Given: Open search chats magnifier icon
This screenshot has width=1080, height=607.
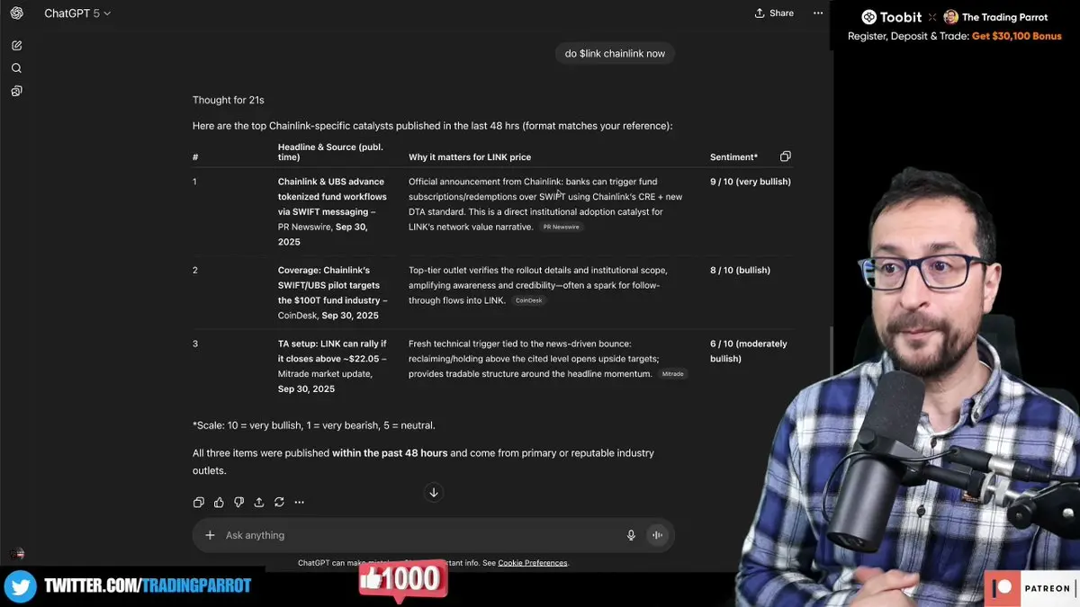Looking at the screenshot, I should tap(16, 68).
